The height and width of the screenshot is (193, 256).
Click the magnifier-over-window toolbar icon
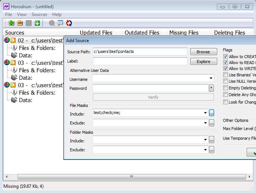(60, 23)
